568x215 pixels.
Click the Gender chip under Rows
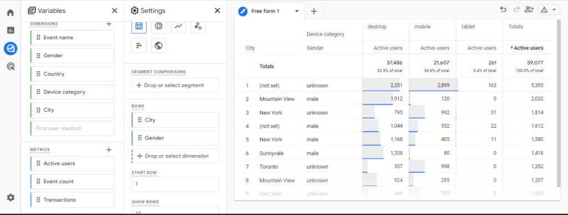coord(175,138)
